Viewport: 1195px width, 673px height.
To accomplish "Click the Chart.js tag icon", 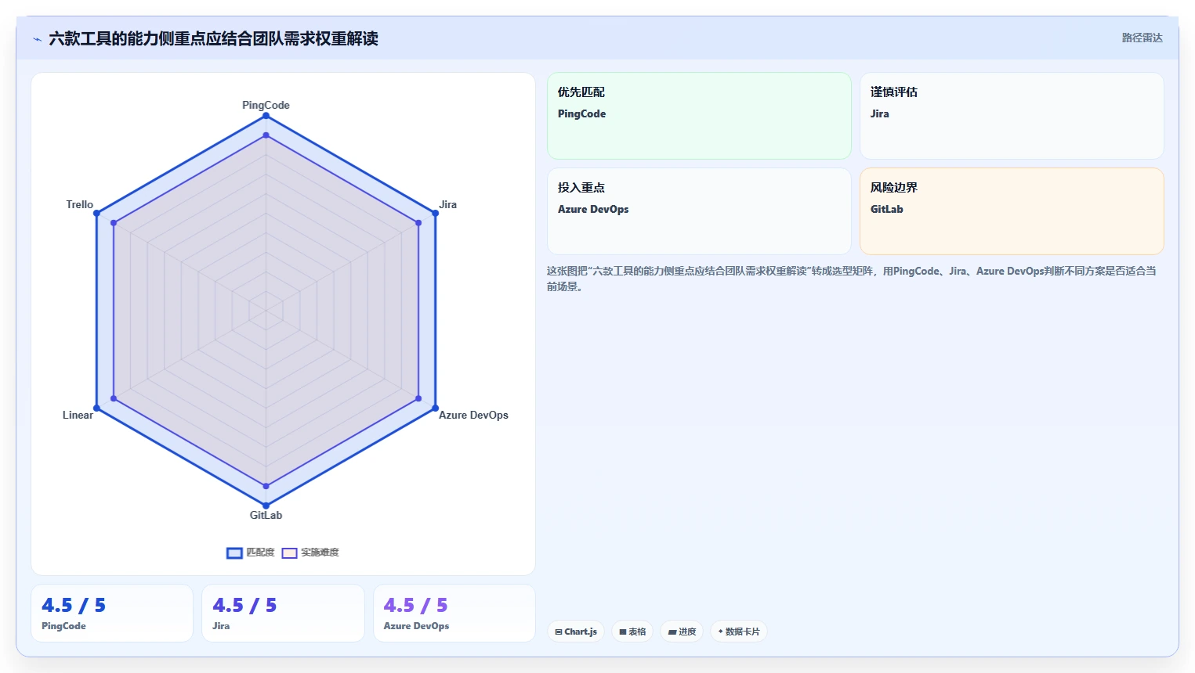I will [559, 632].
